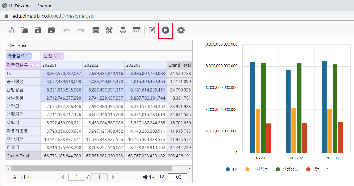This screenshot has width=354, height=186.
Task: Open settings via the gear icon
Action: pyautogui.click(x=181, y=30)
